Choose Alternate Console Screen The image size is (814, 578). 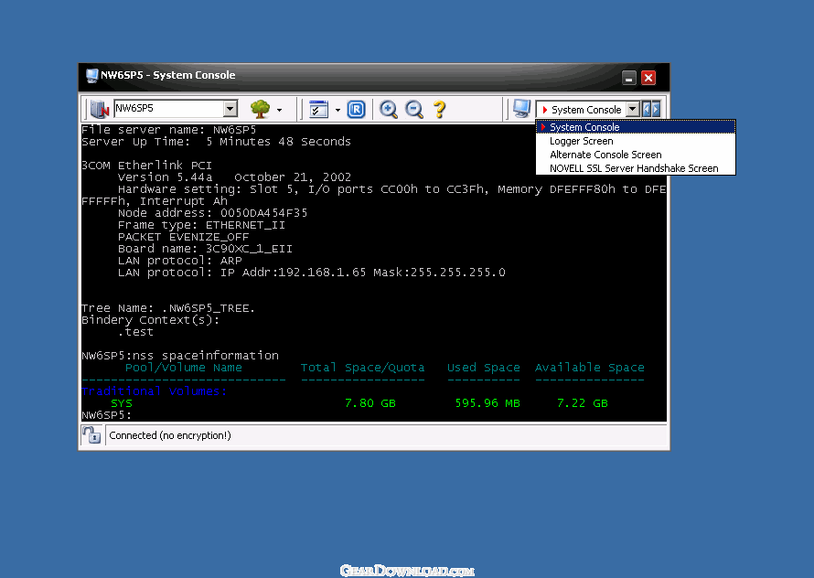(636, 155)
